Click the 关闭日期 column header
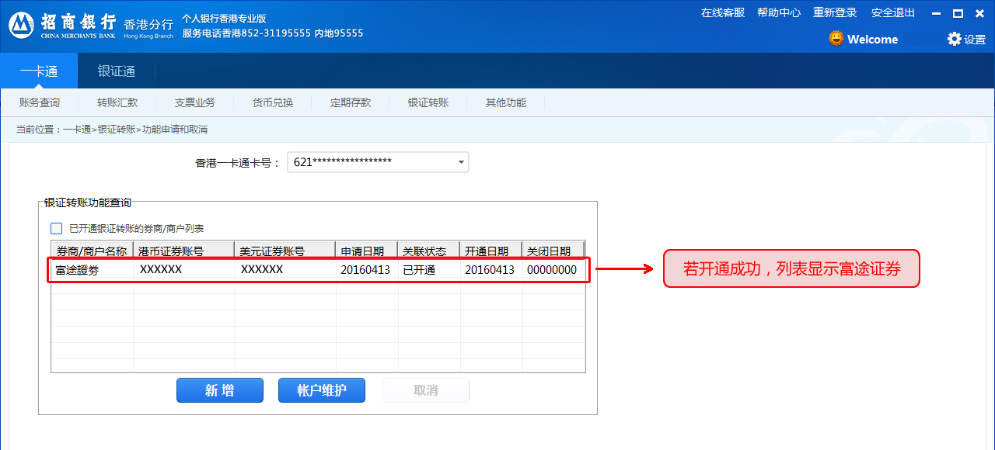995x450 pixels. coord(553,251)
